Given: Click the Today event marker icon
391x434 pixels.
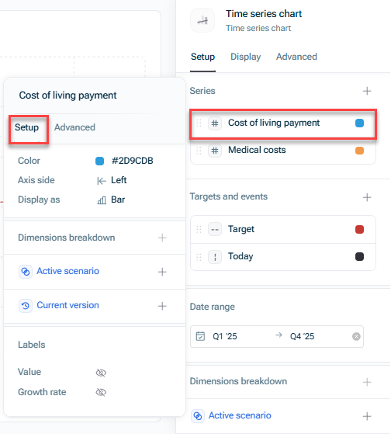Looking at the screenshot, I should pyautogui.click(x=215, y=257).
